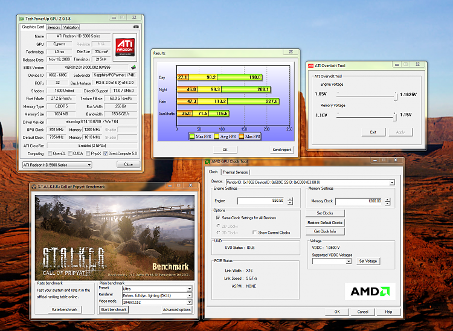Click the Memory Voltage slider handle

[x=395, y=117]
